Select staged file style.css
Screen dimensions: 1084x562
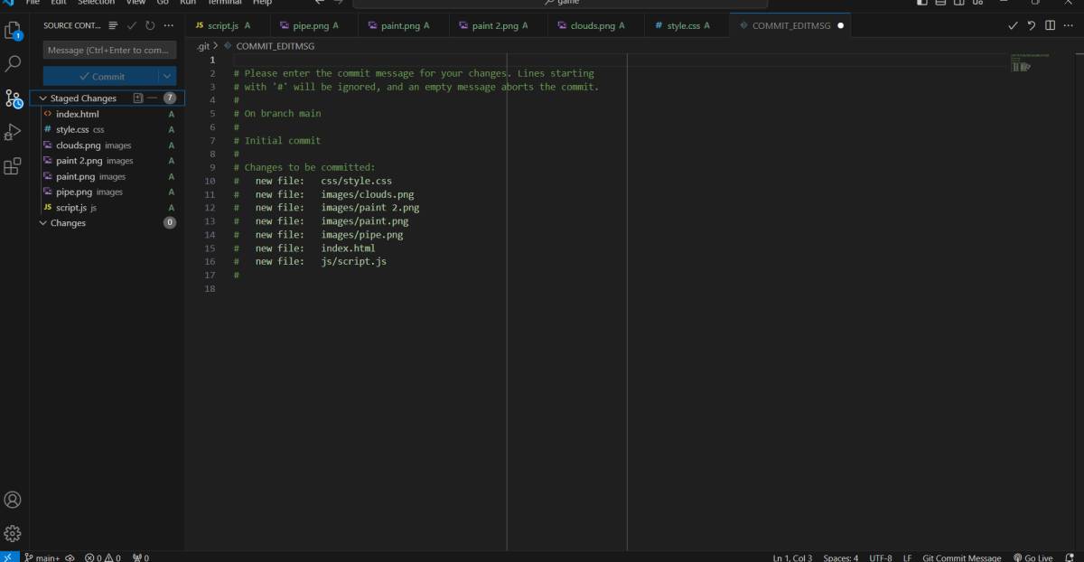[107, 129]
